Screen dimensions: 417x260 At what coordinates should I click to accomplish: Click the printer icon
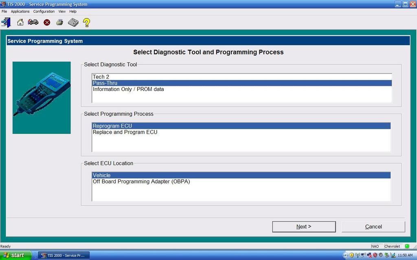coord(59,22)
